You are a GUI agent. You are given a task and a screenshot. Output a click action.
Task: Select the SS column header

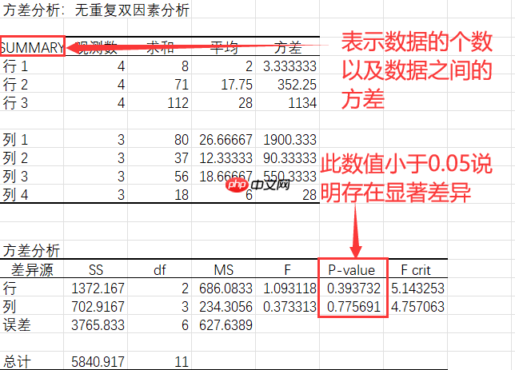96,270
